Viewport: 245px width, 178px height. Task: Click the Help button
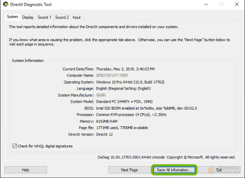[x=26, y=170]
